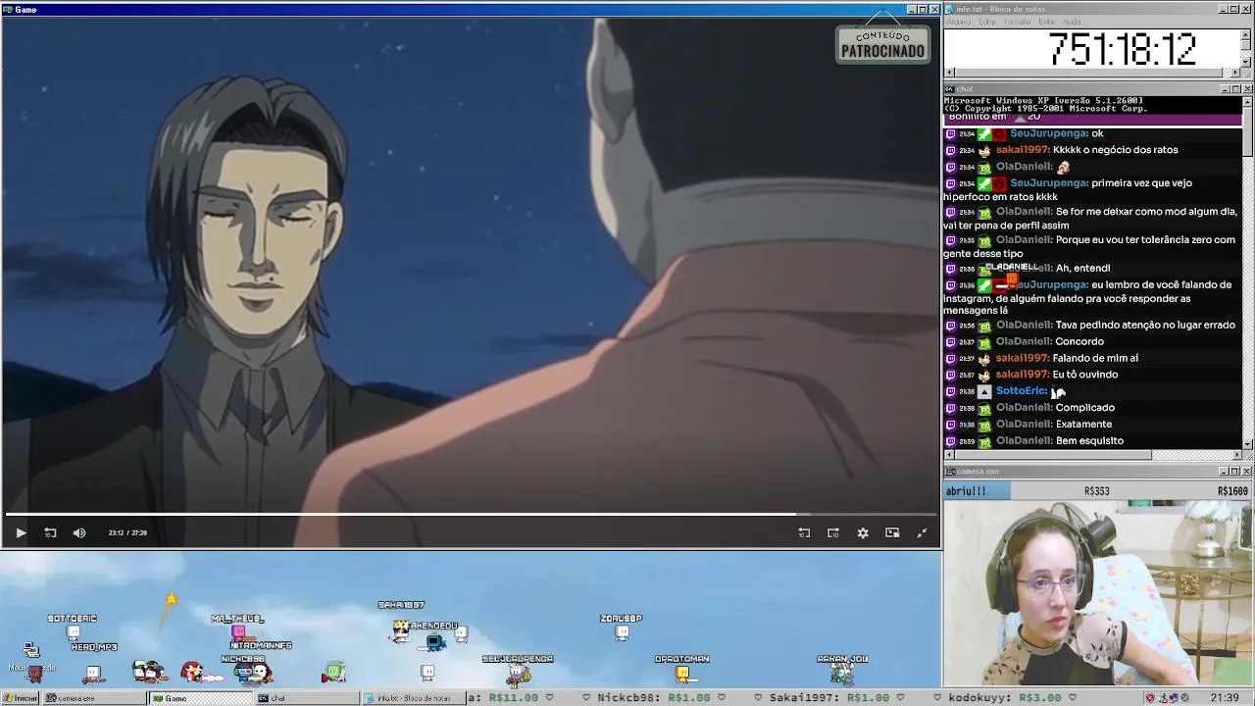
Task: Skip forward 10 seconds in video
Action: pos(833,532)
